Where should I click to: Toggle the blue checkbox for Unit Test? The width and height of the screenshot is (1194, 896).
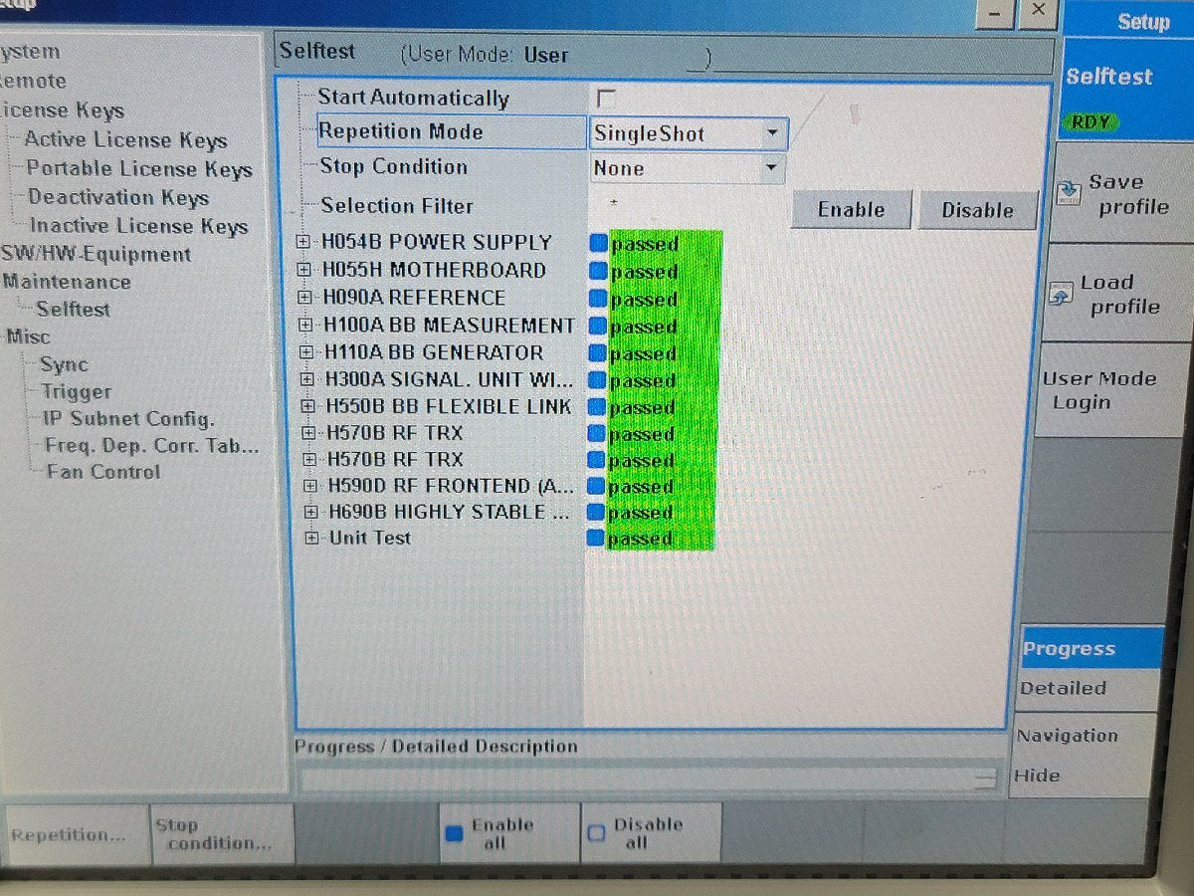pos(596,539)
